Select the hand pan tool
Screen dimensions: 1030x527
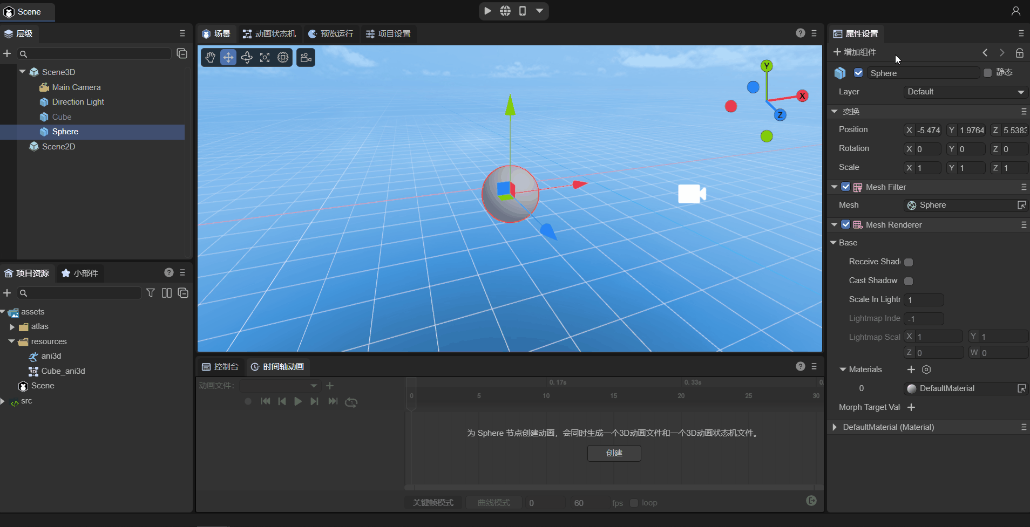click(x=211, y=58)
